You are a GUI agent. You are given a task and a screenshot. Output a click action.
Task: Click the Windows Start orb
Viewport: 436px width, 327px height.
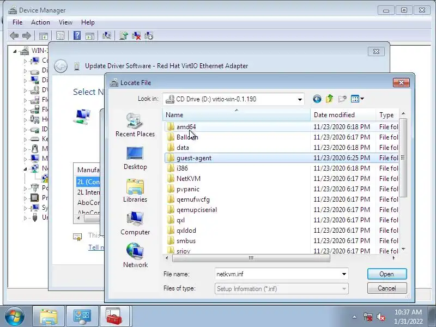(15, 316)
